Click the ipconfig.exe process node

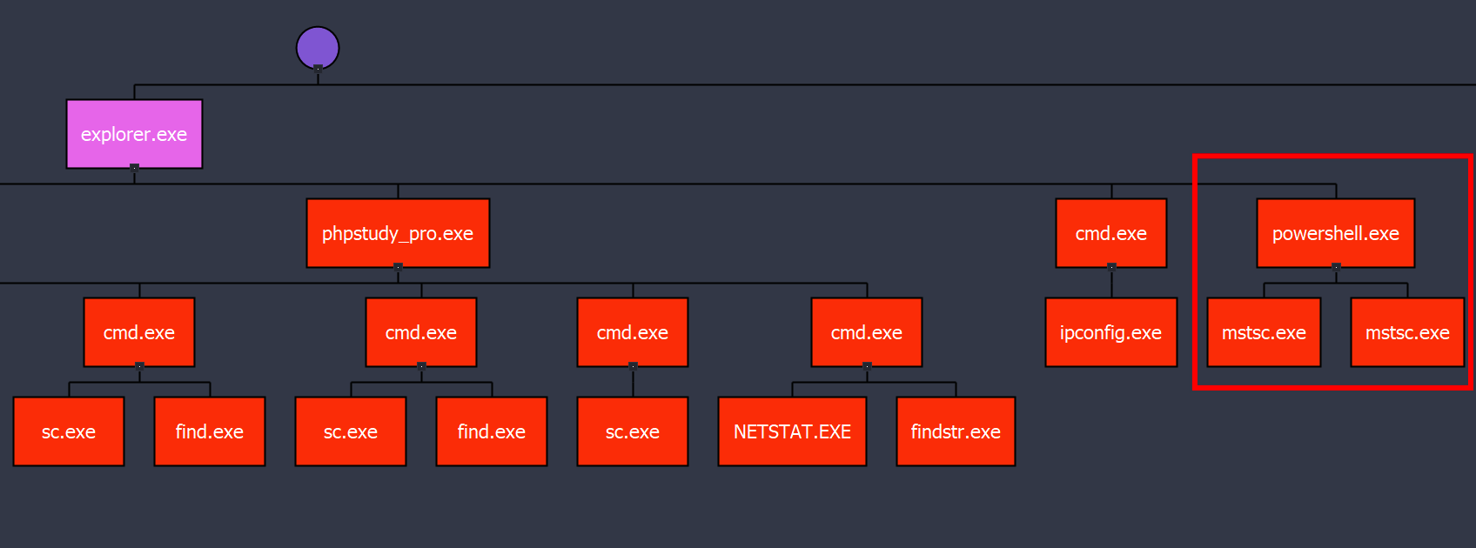coord(1110,332)
